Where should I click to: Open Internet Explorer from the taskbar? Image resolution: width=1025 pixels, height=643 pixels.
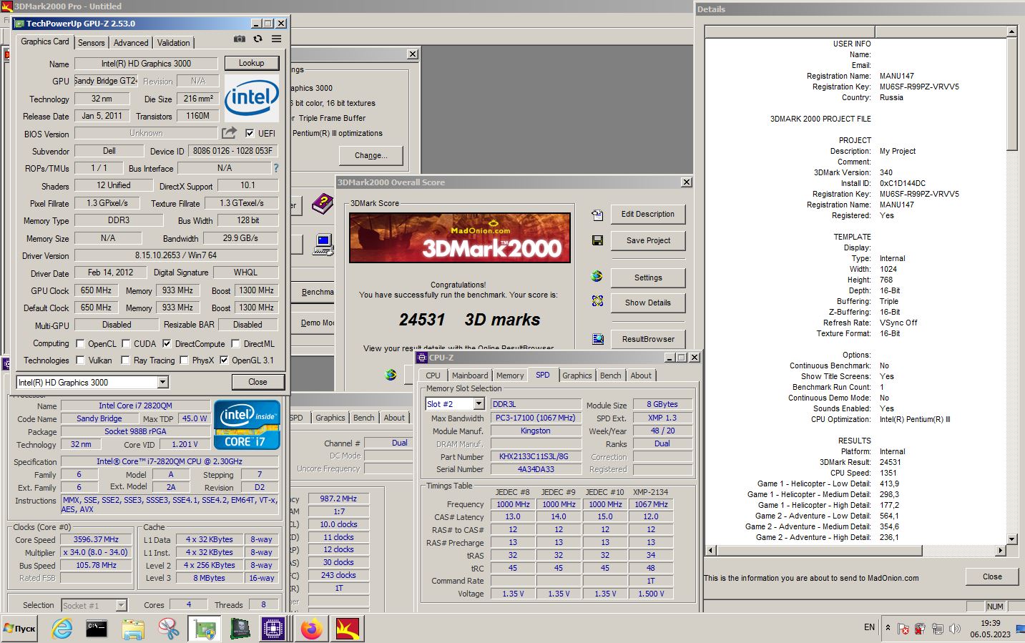(62, 629)
